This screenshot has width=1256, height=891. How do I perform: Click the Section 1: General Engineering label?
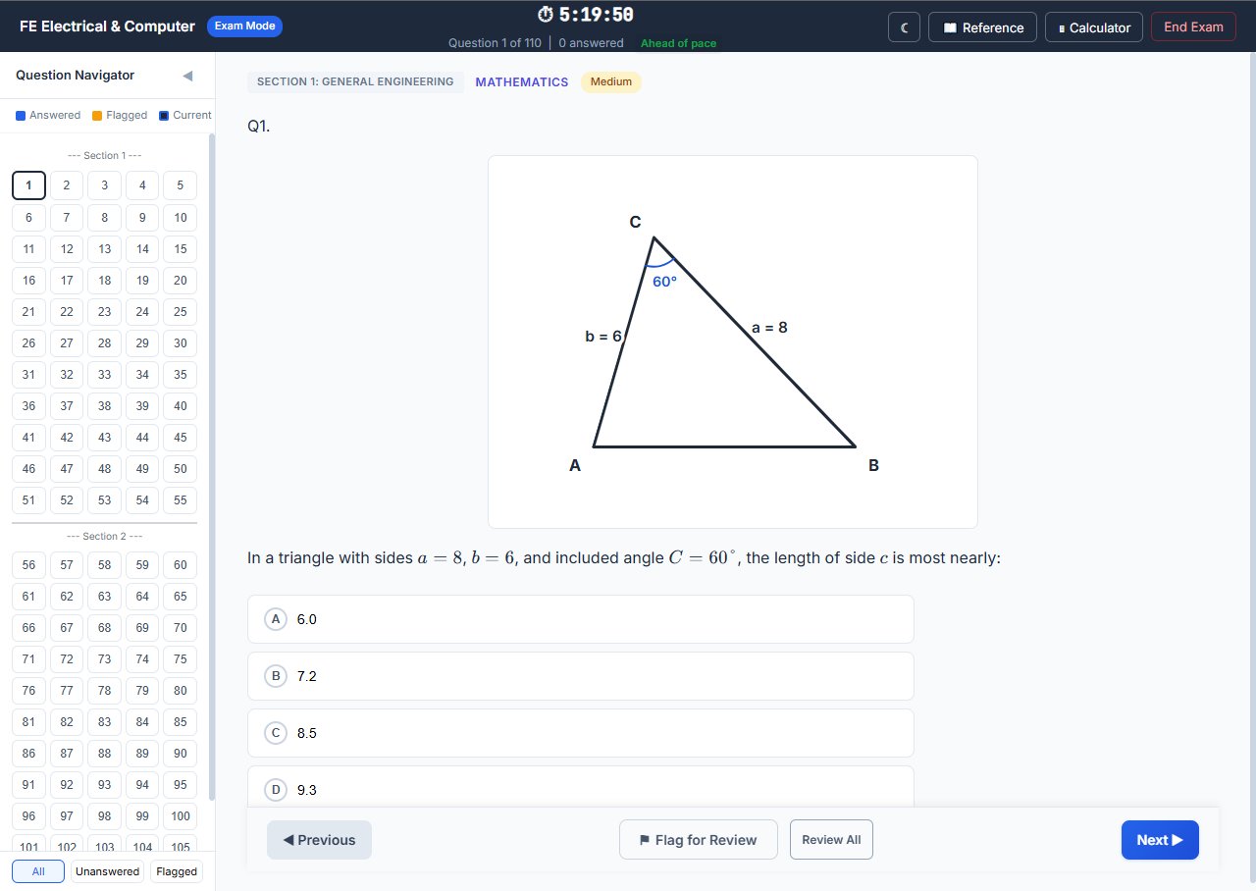pyautogui.click(x=355, y=82)
